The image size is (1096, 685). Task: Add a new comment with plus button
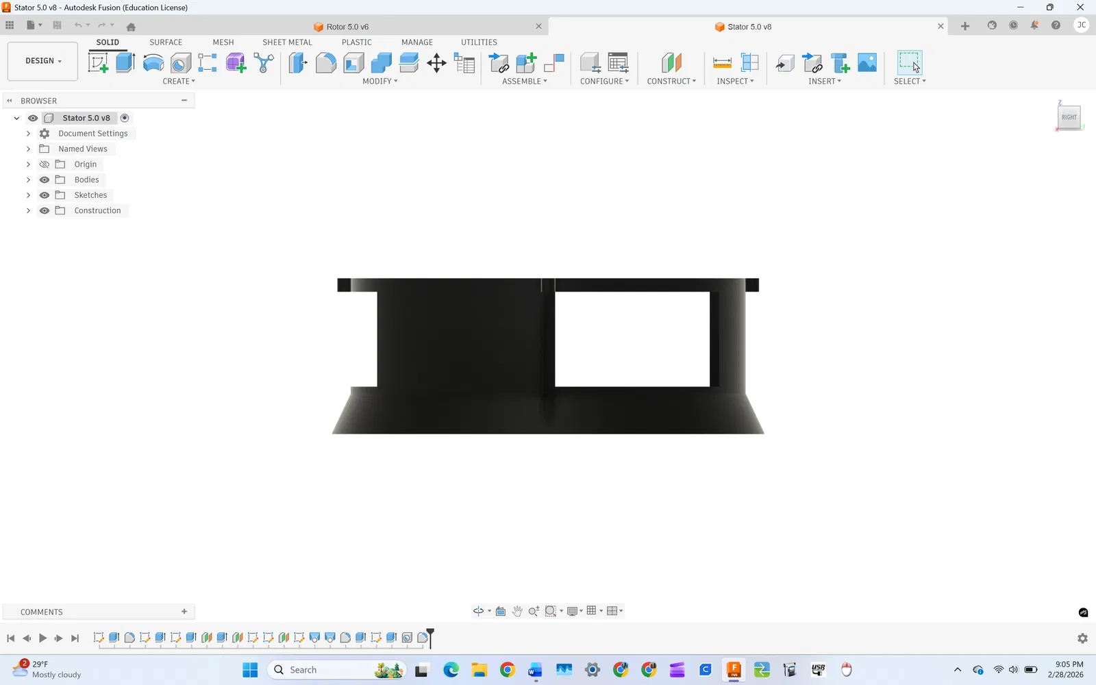pyautogui.click(x=184, y=612)
